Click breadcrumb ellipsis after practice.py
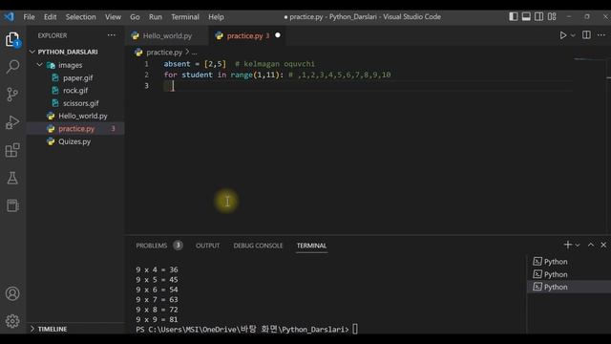Image resolution: width=611 pixels, height=344 pixels. click(194, 53)
